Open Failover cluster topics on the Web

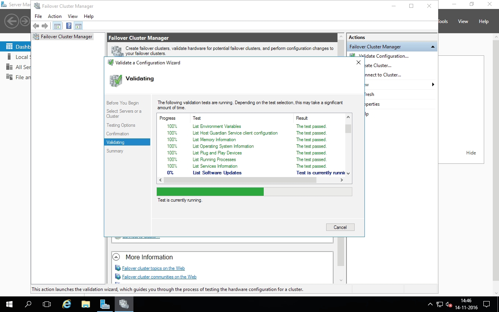(153, 268)
